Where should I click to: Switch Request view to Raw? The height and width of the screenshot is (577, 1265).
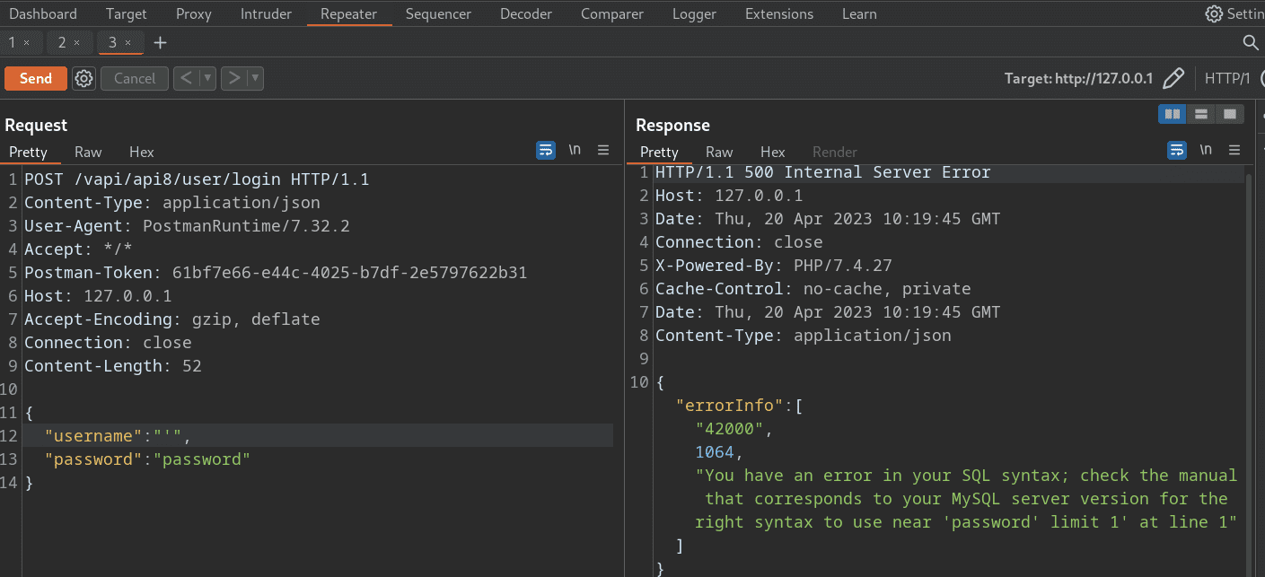88,152
